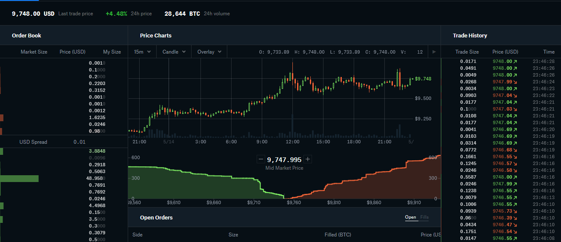Click the Time column header in Trade History
561x242 pixels.
[549, 52]
